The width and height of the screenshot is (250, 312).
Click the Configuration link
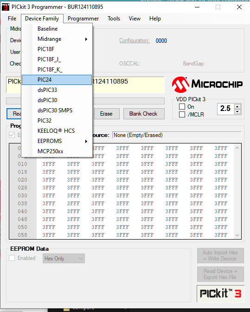tap(135, 40)
